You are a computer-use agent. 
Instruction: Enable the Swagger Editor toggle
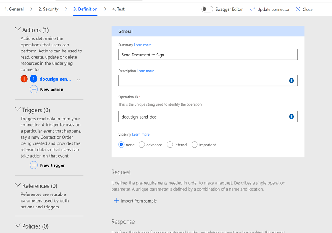click(x=207, y=9)
